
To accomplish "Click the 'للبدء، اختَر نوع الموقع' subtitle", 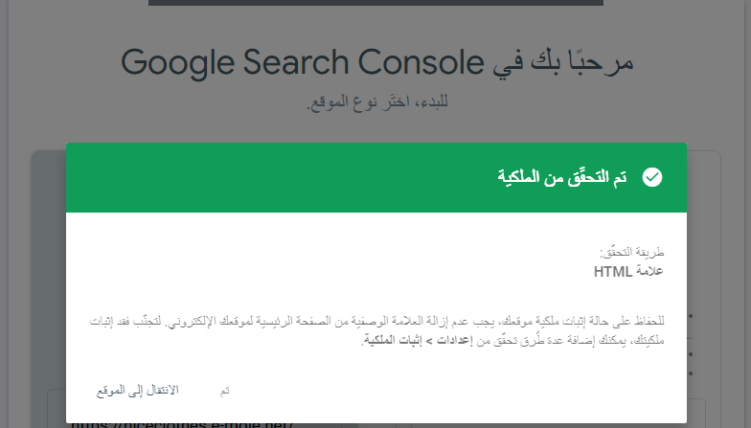I will pos(377,101).
